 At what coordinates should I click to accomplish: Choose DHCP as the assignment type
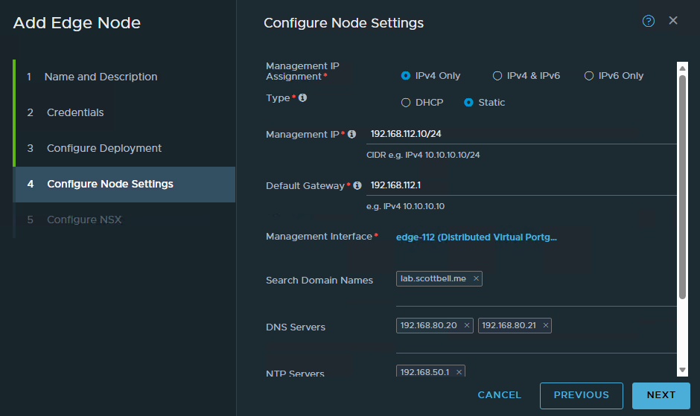pos(405,103)
